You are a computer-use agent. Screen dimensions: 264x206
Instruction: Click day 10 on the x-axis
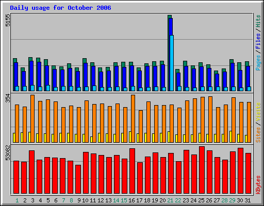85,200
